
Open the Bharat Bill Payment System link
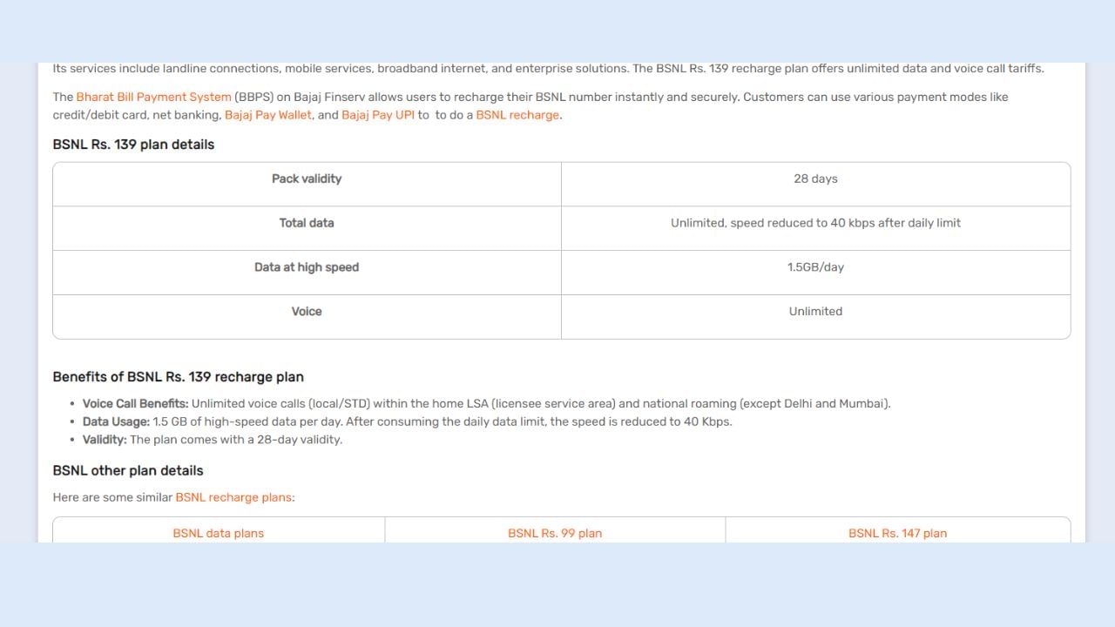(x=153, y=97)
